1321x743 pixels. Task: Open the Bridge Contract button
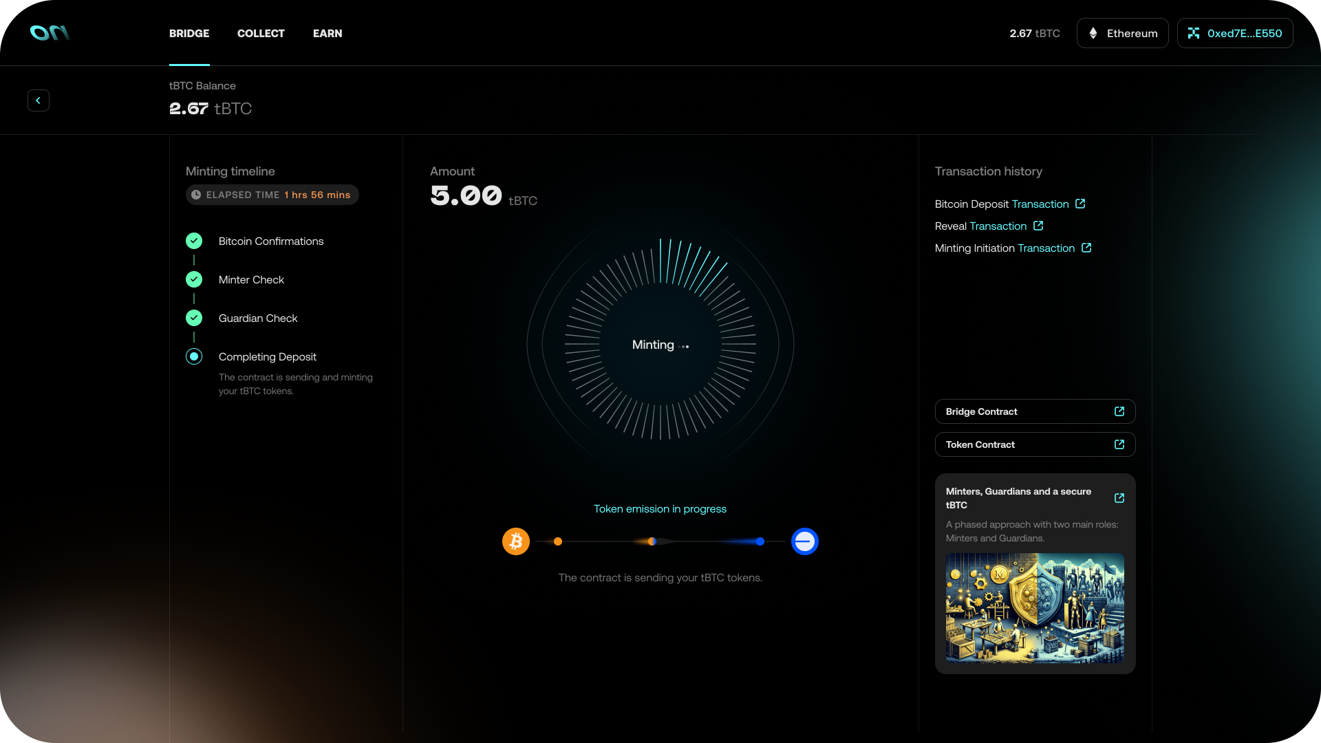(1035, 411)
